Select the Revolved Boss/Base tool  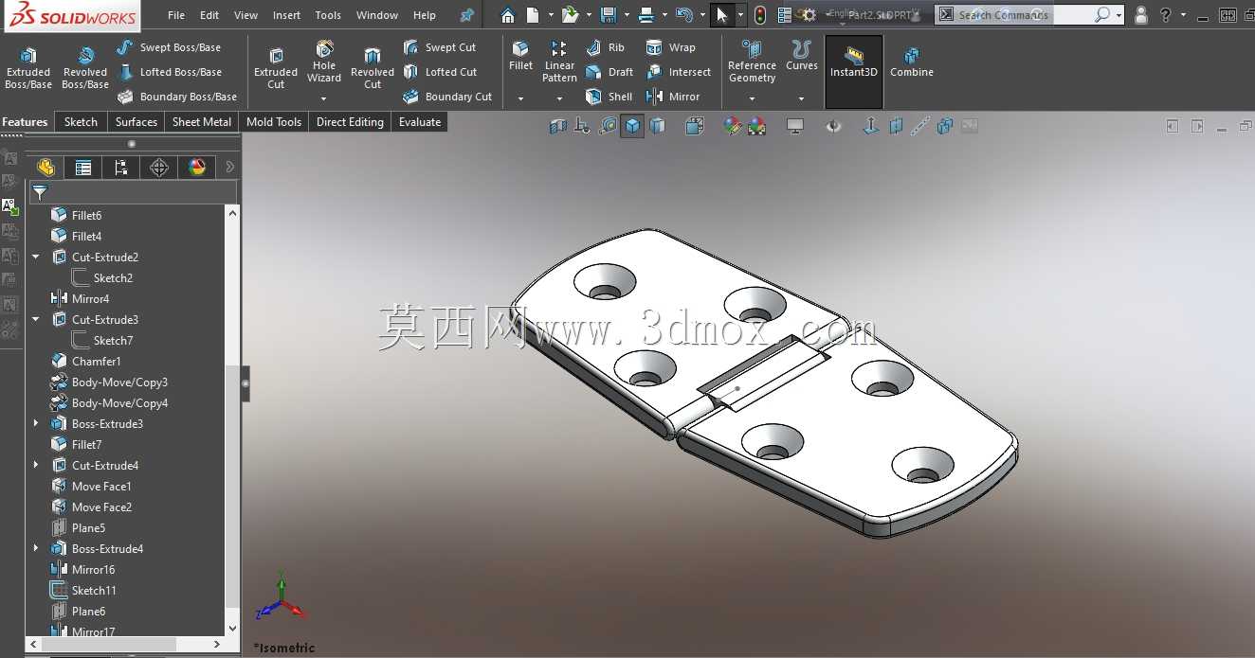tap(85, 67)
